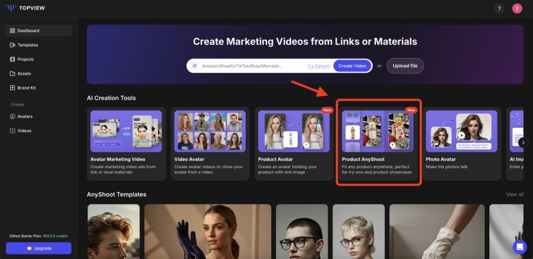Open the Avatars menu item
This screenshot has width=533, height=259.
39,117
